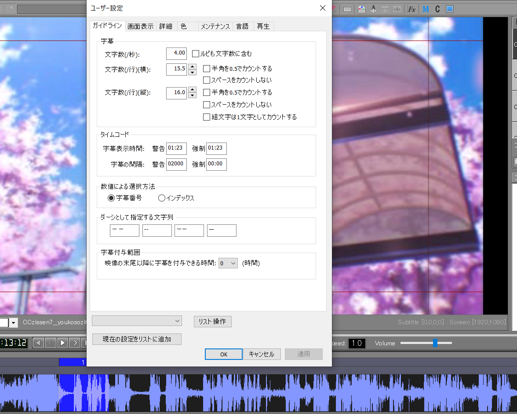The width and height of the screenshot is (517, 414).
Task: Close the ユーザー設定 dialog
Action: tap(323, 8)
